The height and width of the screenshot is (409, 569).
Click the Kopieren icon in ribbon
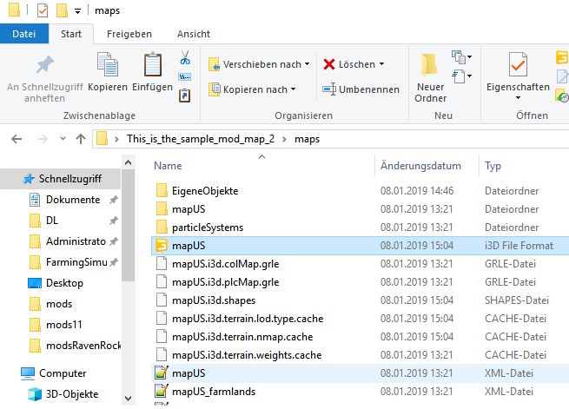108,64
